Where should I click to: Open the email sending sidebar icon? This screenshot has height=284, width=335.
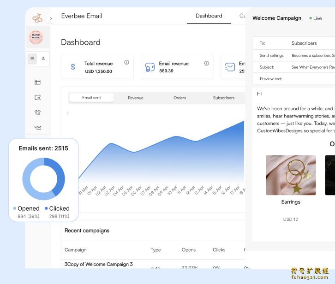point(37,128)
